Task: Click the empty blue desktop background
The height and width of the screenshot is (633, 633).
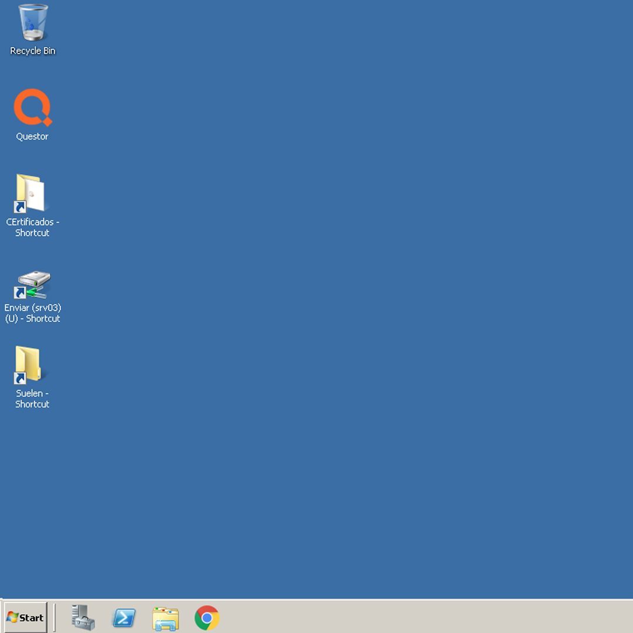Action: (352, 293)
